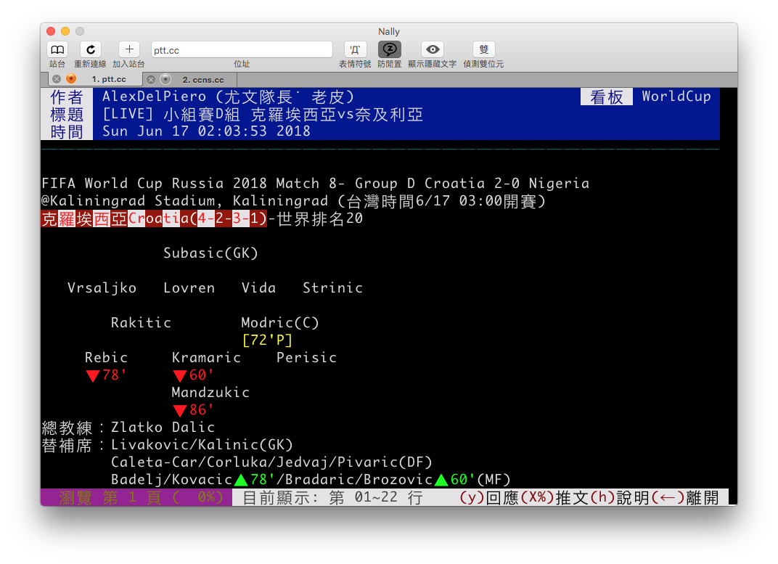Click the player name Vrsaljko
778x564 pixels.
click(102, 288)
